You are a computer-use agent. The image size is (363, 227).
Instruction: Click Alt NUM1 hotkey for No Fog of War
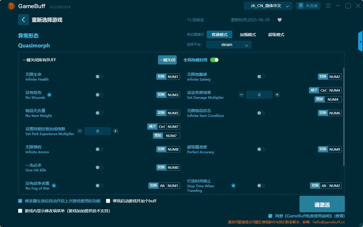[164, 186]
